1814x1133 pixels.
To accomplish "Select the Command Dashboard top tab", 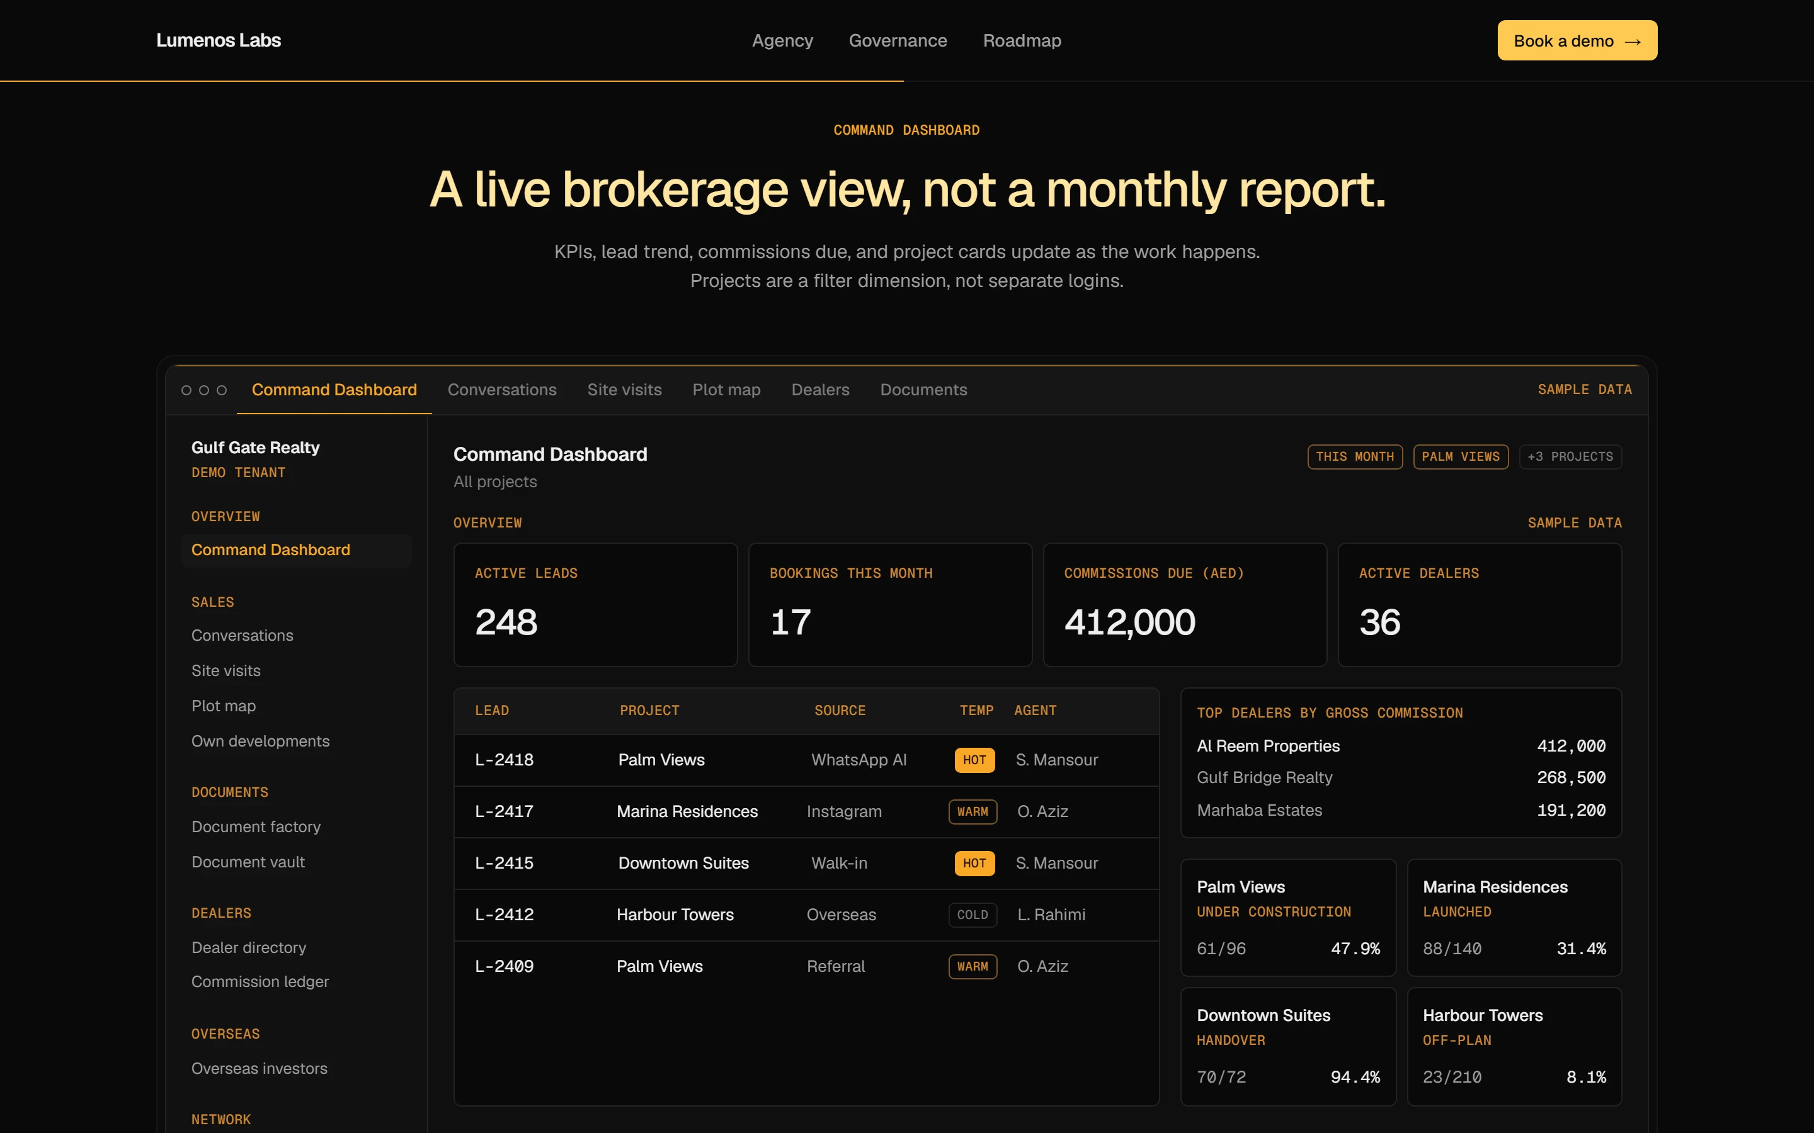I will [334, 390].
